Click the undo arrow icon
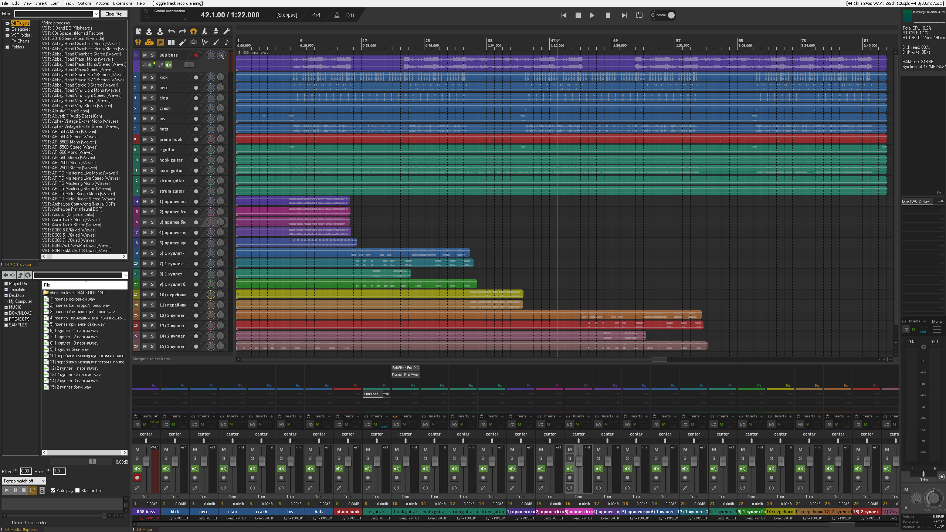946x532 pixels. 171,31
